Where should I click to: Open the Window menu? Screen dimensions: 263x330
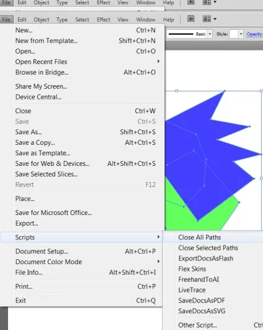point(146,19)
